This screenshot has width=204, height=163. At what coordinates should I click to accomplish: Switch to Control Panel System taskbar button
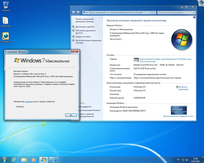click(53, 160)
